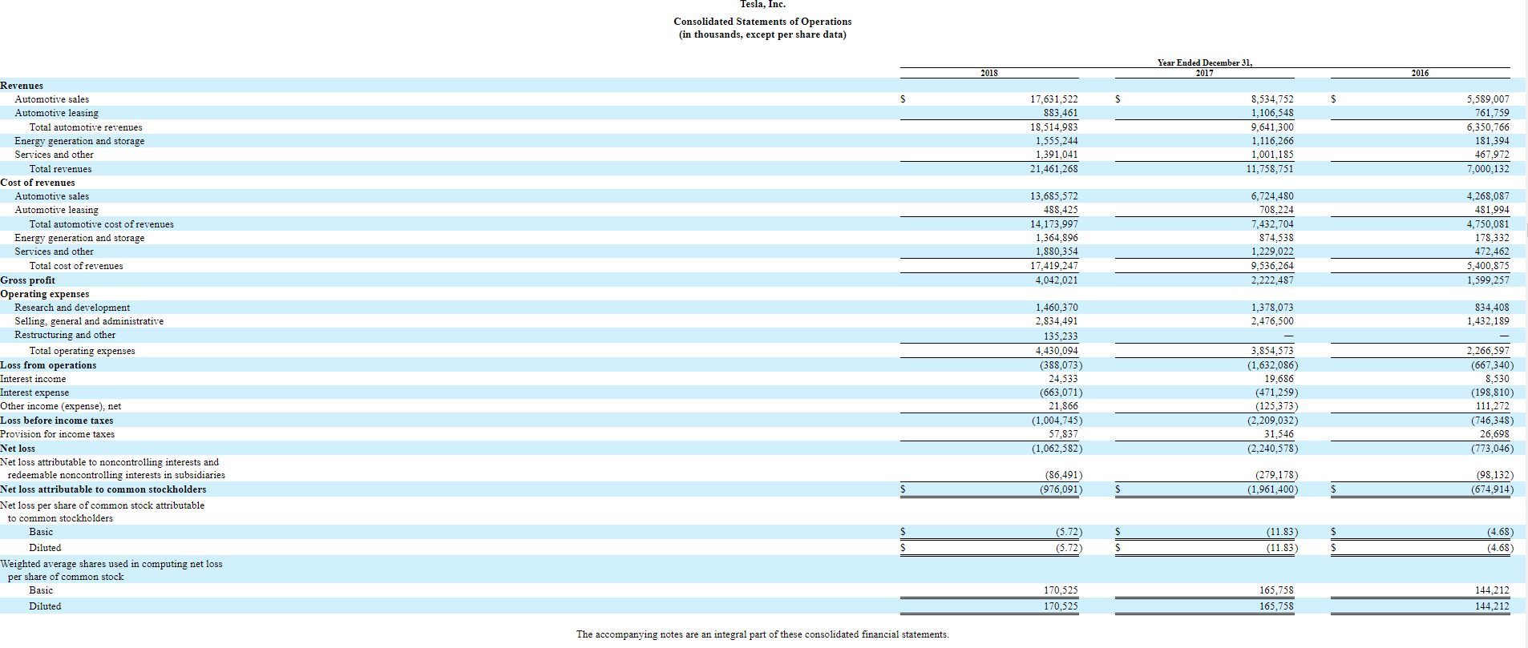Select the 2017 diluted weighted shares 165,758
This screenshot has width=1528, height=648.
pos(1276,606)
